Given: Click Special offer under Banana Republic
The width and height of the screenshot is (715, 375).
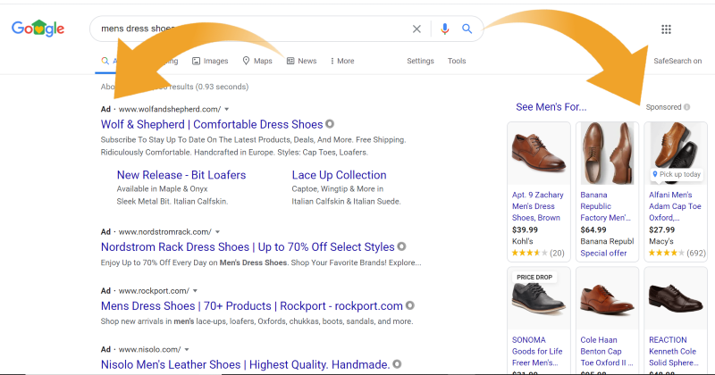Looking at the screenshot, I should [603, 254].
